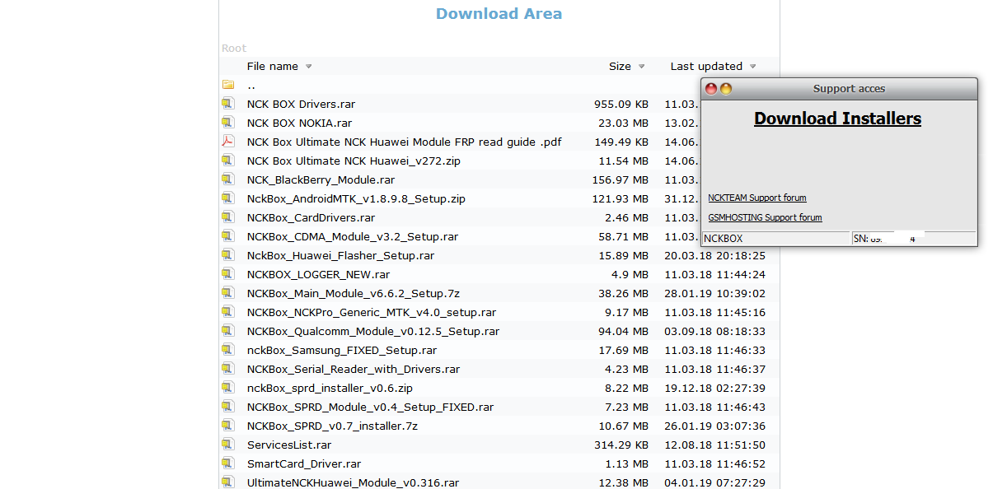Click the Download Area heading
The width and height of the screenshot is (993, 489).
click(x=499, y=14)
